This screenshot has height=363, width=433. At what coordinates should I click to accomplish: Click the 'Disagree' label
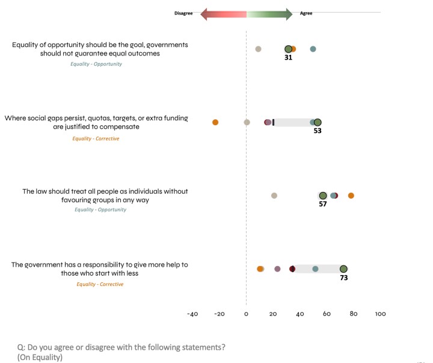click(183, 14)
